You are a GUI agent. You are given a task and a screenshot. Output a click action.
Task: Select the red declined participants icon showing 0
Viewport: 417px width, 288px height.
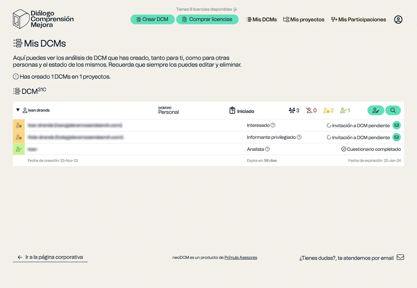pos(309,110)
